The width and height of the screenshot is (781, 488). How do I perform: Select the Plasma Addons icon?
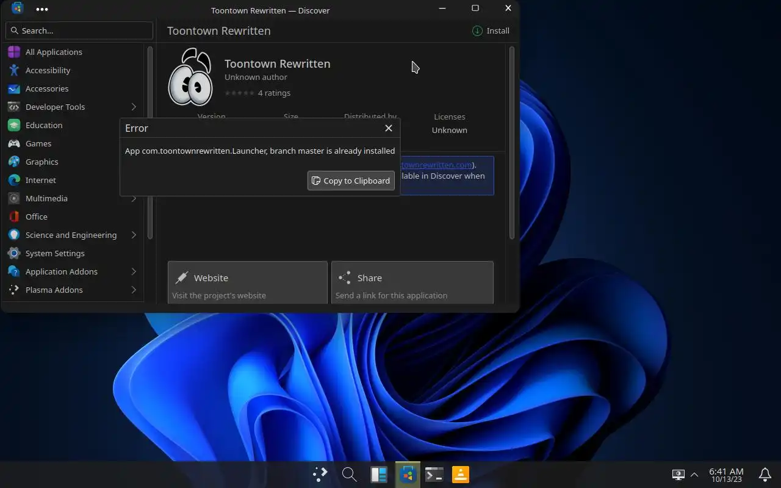coord(14,290)
